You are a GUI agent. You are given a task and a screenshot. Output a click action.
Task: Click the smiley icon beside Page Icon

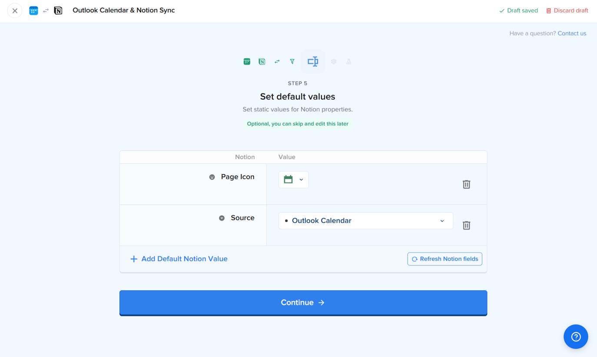212,177
